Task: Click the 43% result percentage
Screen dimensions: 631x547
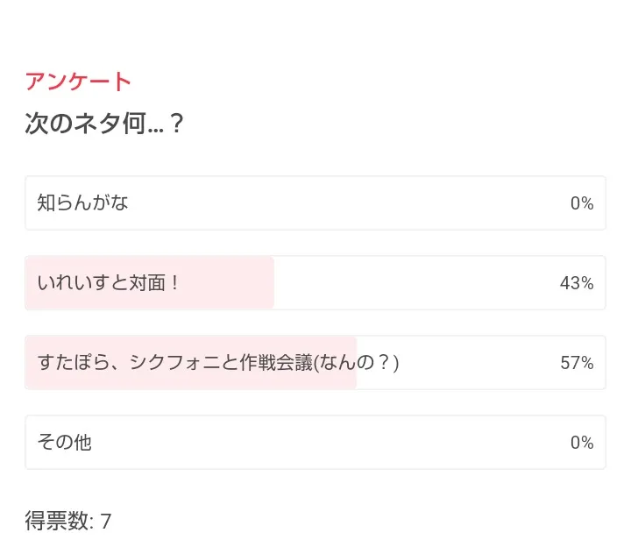Action: click(577, 283)
